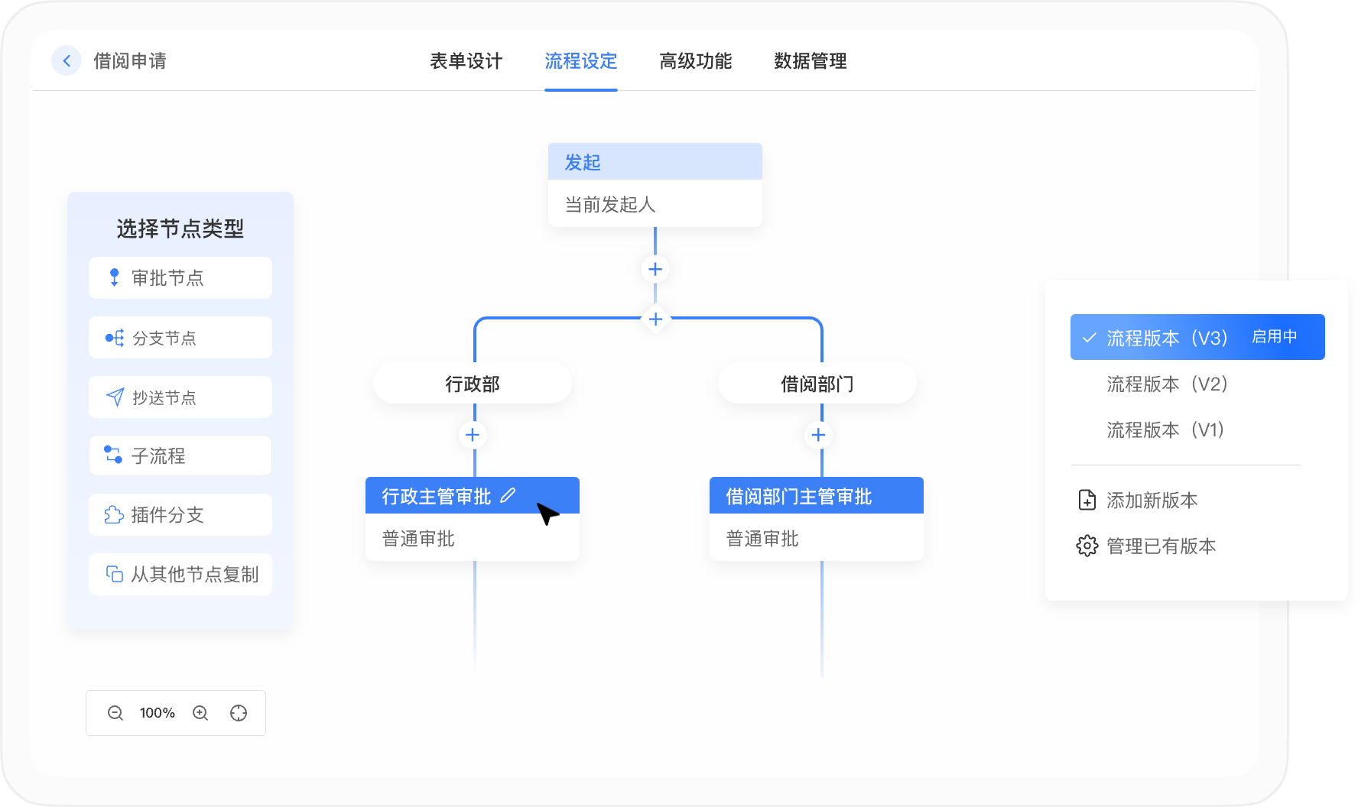Zoom out the flow canvas
This screenshot has height=807, width=1371.
pos(115,713)
